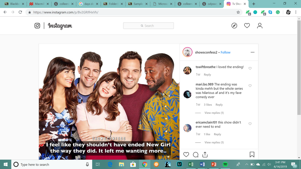
Task: Open tswiftbreathe username link
Action: [205, 67]
